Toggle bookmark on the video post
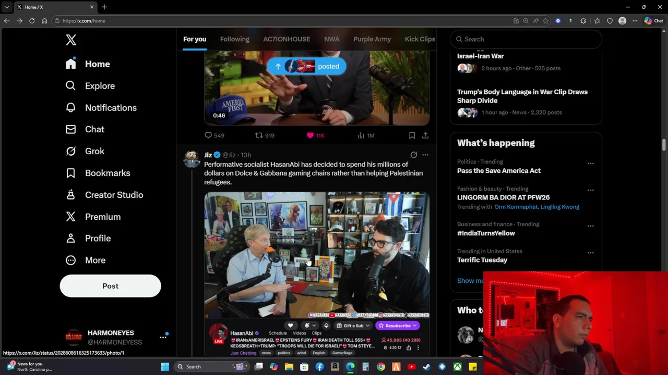 point(412,135)
